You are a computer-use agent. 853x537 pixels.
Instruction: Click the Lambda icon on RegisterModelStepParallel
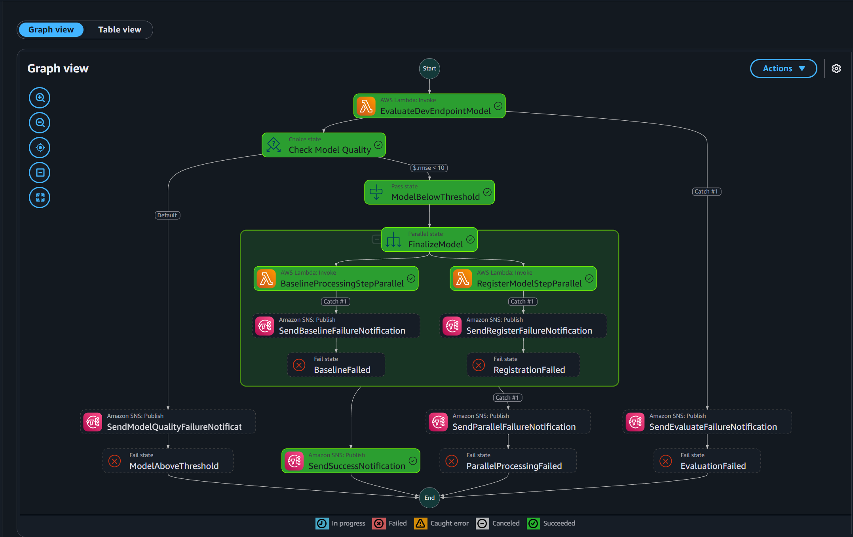pyautogui.click(x=463, y=279)
